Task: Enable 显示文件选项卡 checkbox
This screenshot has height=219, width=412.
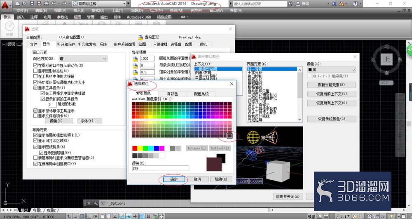Action: (x=35, y=115)
